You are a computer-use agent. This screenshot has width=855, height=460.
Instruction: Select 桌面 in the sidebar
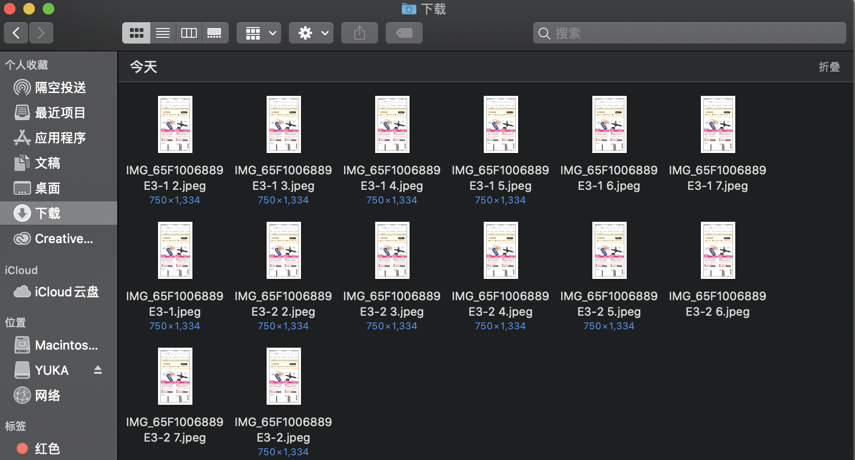pos(47,188)
